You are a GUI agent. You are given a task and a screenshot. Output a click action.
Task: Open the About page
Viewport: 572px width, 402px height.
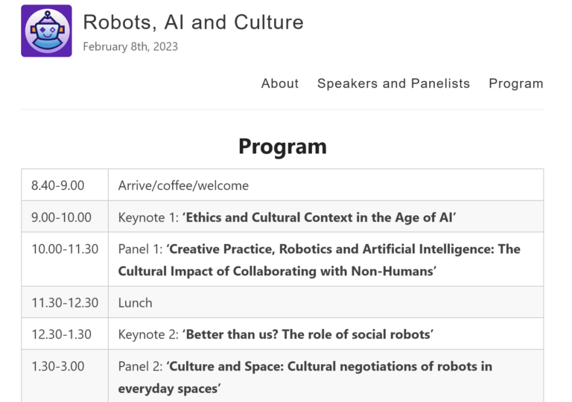click(x=280, y=83)
